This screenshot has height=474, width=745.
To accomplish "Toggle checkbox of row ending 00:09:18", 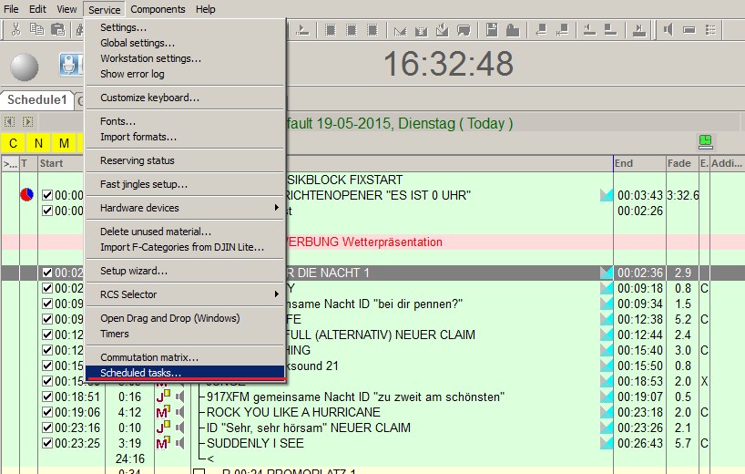I will (47, 288).
